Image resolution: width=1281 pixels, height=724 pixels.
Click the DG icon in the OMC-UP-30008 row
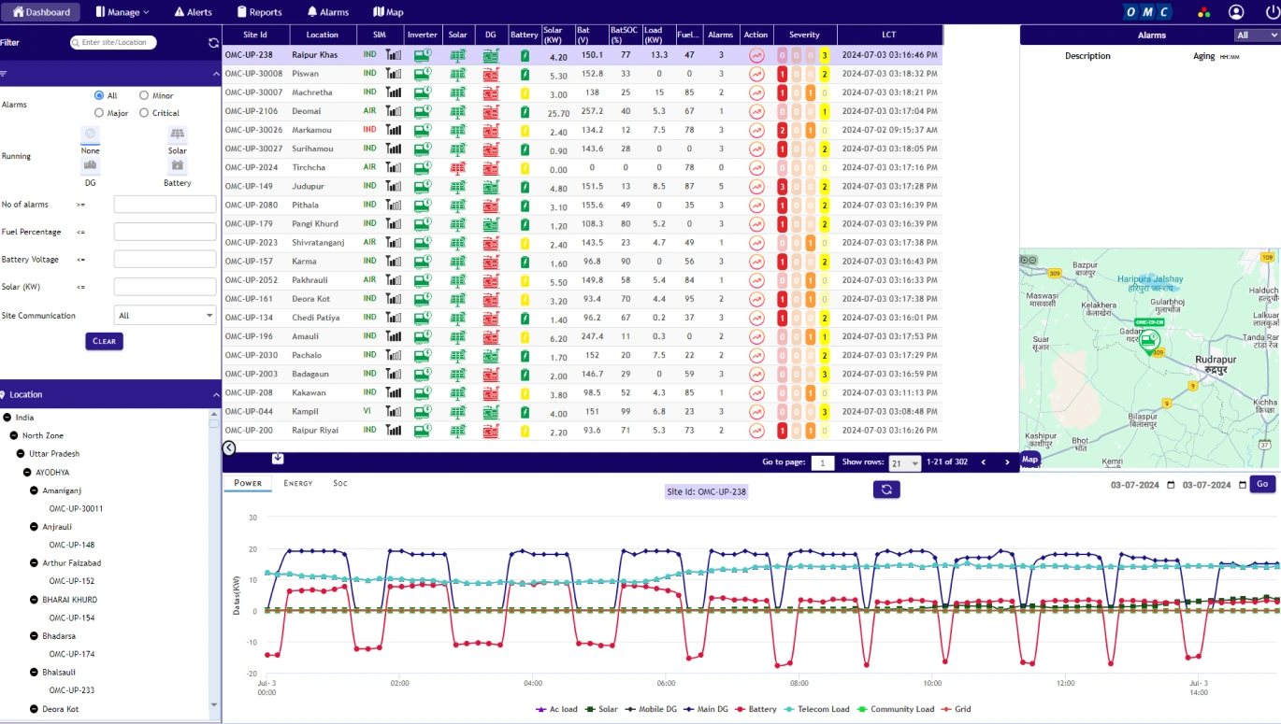491,74
